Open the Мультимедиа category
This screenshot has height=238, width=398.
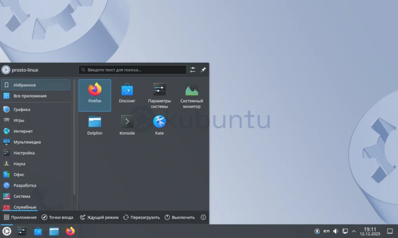tap(36, 142)
